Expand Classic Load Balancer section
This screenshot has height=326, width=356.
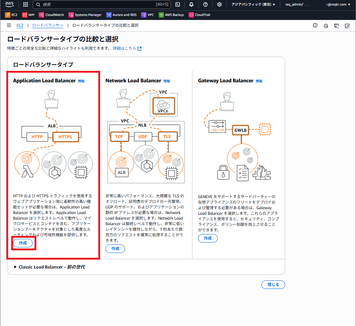(49, 267)
